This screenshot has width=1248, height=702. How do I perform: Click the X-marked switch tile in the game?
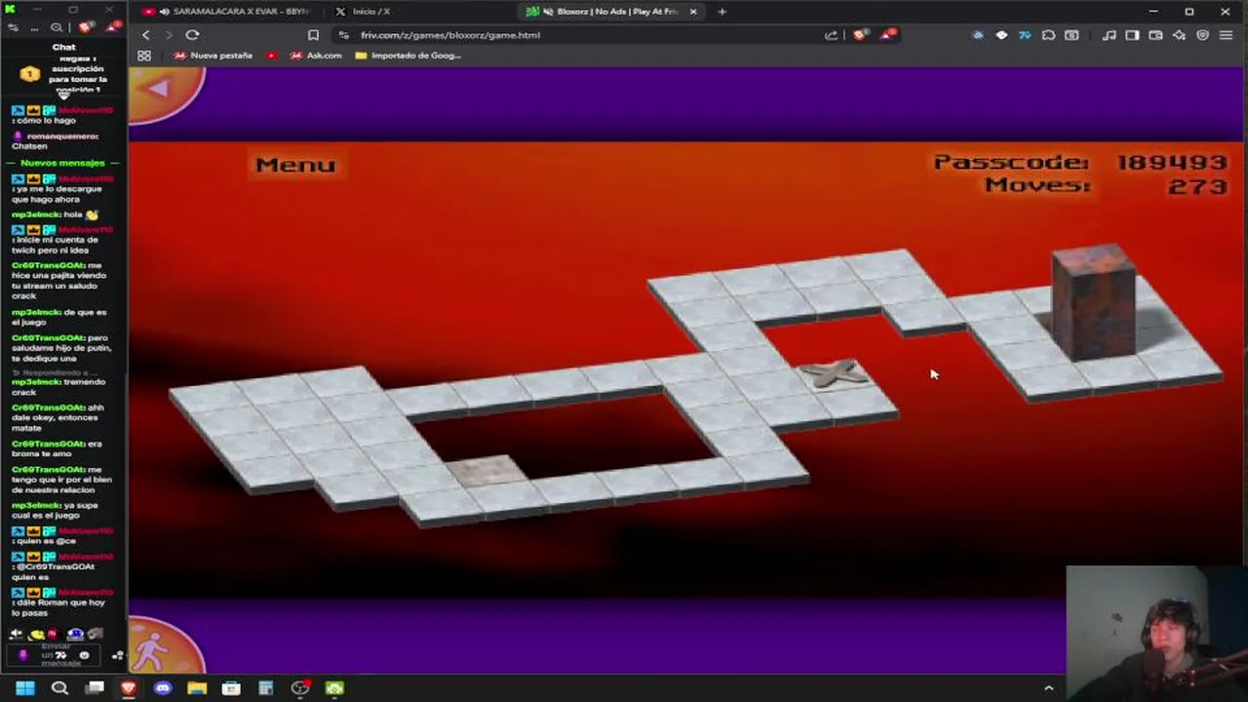[834, 373]
